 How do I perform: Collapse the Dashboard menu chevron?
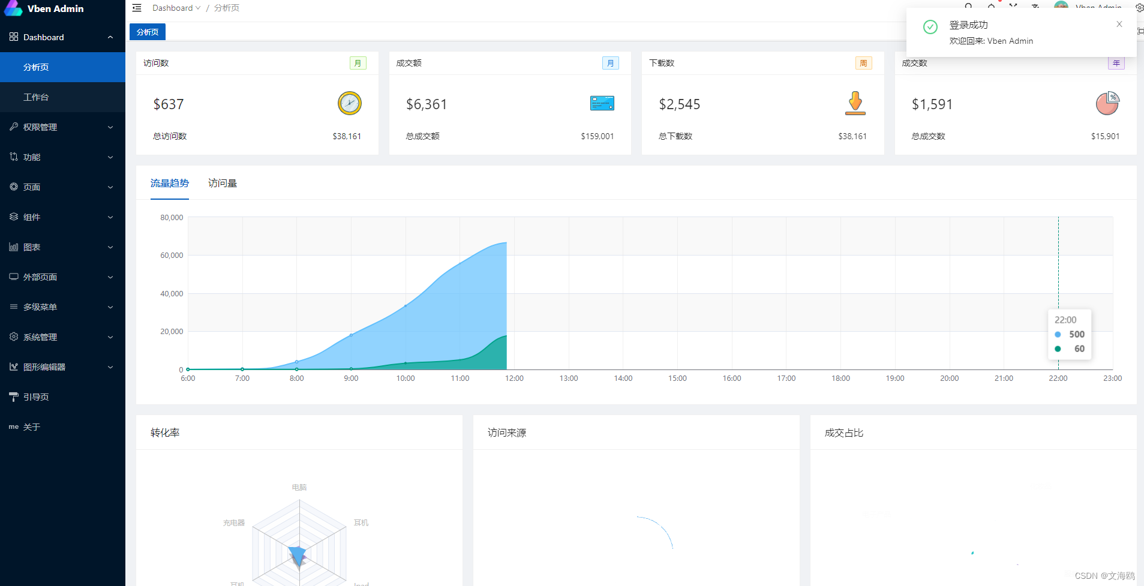(x=110, y=37)
